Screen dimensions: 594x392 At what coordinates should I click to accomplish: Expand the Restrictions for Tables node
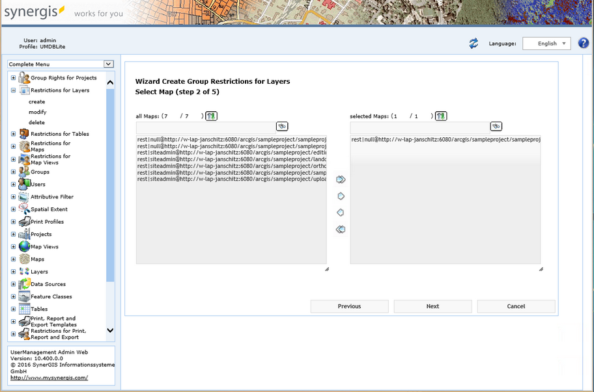[x=14, y=135]
